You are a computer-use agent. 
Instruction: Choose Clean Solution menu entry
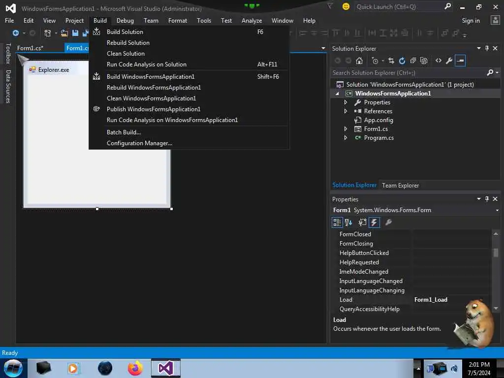point(189,54)
